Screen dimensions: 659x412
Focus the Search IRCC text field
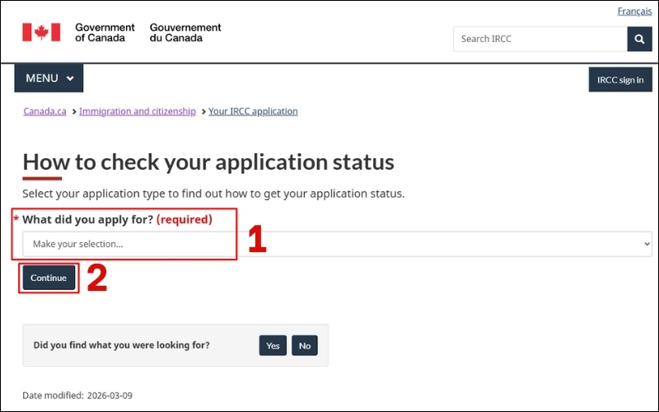click(540, 39)
